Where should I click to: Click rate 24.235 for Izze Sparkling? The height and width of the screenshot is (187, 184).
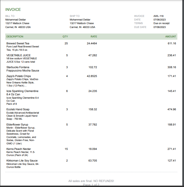coord(93,91)
